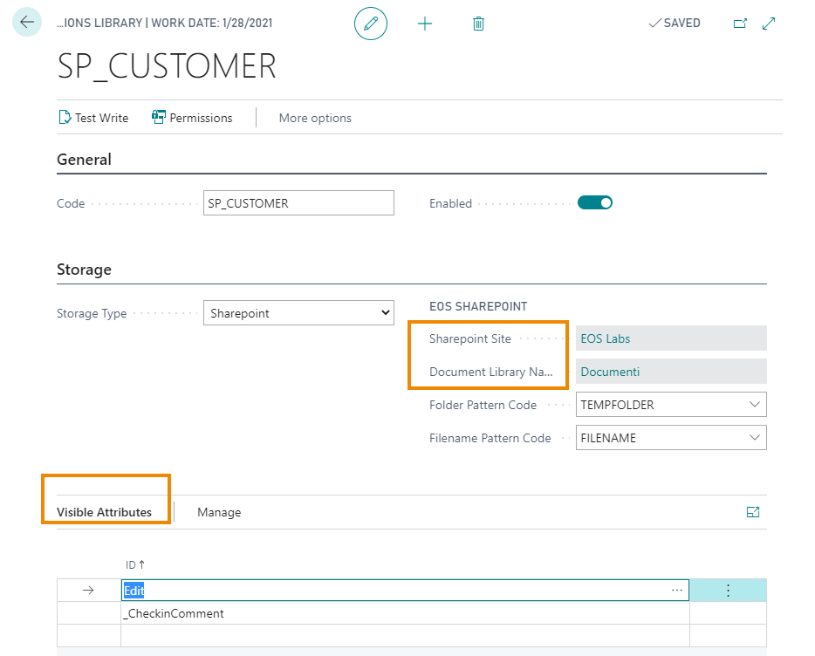Delete record using trash icon

click(478, 24)
